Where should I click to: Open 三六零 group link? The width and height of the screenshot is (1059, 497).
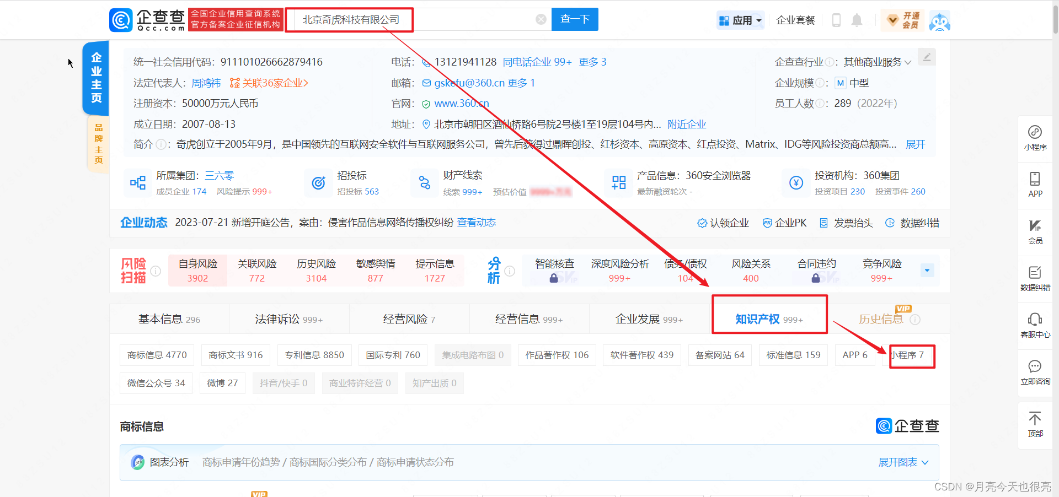(220, 175)
